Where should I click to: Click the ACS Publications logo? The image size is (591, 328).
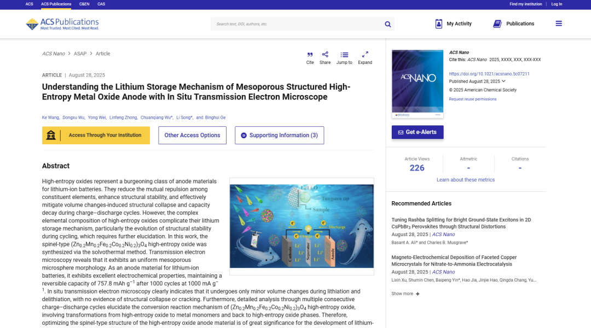coord(62,24)
